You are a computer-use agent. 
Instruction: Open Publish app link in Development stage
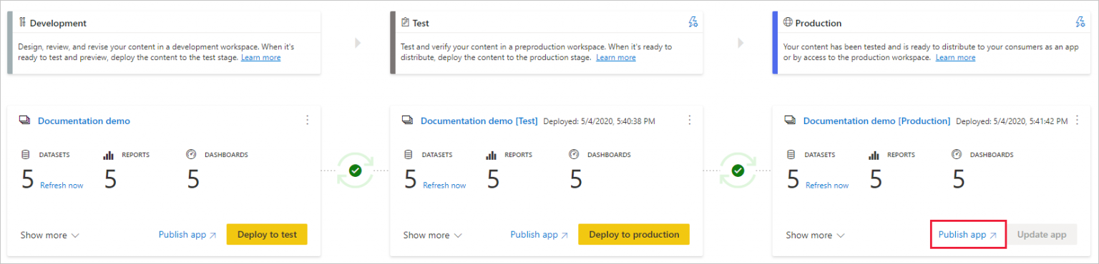187,234
